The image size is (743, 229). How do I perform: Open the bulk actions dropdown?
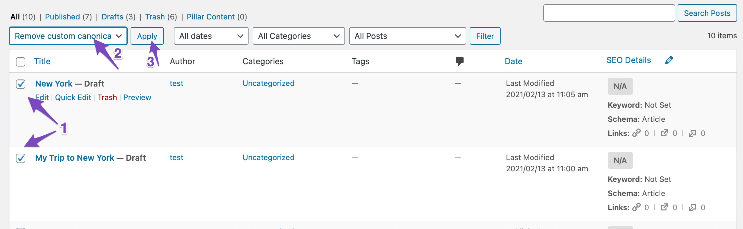pyautogui.click(x=68, y=36)
